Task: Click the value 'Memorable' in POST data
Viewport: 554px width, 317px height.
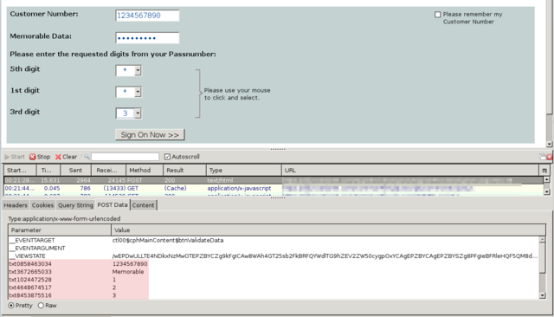Action: point(128,272)
